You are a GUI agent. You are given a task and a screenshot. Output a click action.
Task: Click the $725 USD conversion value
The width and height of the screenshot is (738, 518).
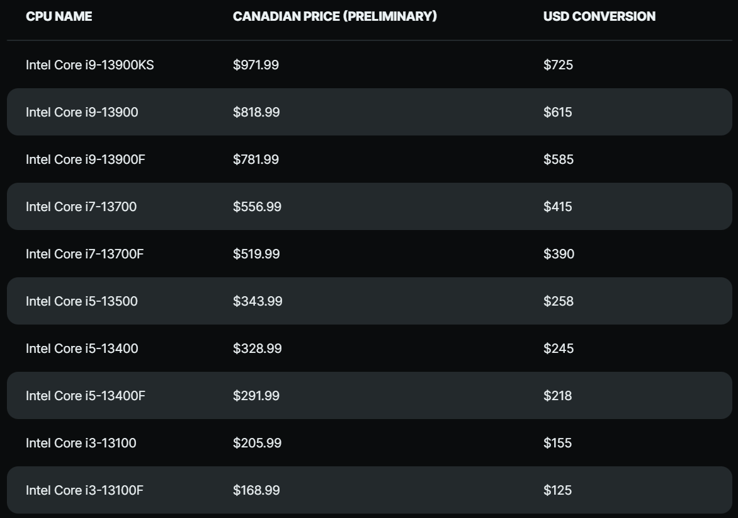click(558, 65)
